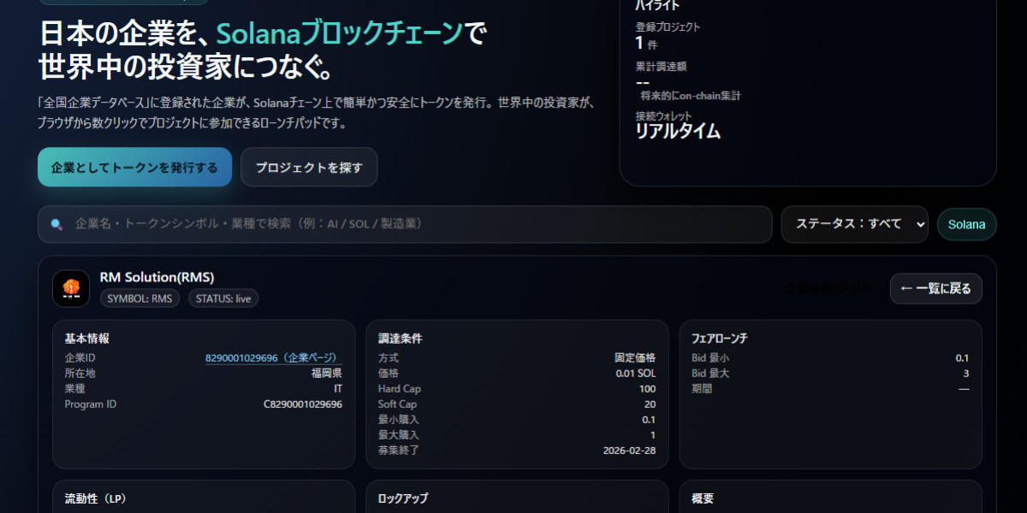The height and width of the screenshot is (513, 1027).
Task: Click 最大購入 value 1
Action: 653,435
